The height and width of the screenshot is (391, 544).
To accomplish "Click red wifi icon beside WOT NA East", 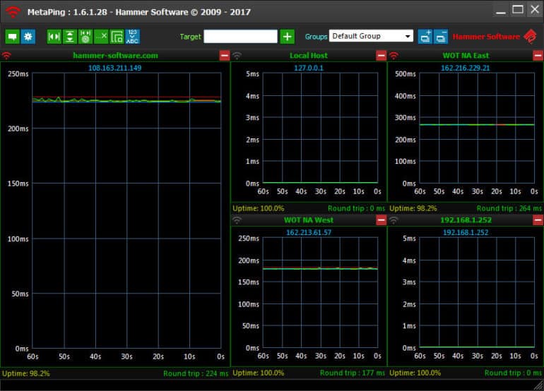I will [394, 56].
